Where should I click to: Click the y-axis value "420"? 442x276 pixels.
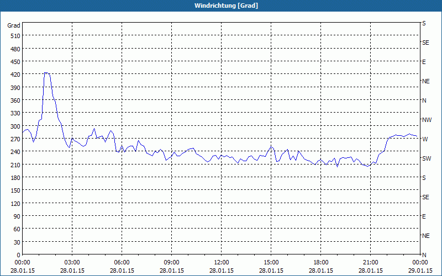[x=16, y=75]
